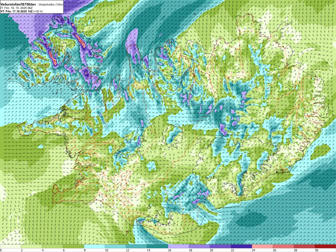Viewport: 336px width, 252px height.
Task: Click the 'Veðurstofan/IS750dev' title text
Action: coord(18,4)
